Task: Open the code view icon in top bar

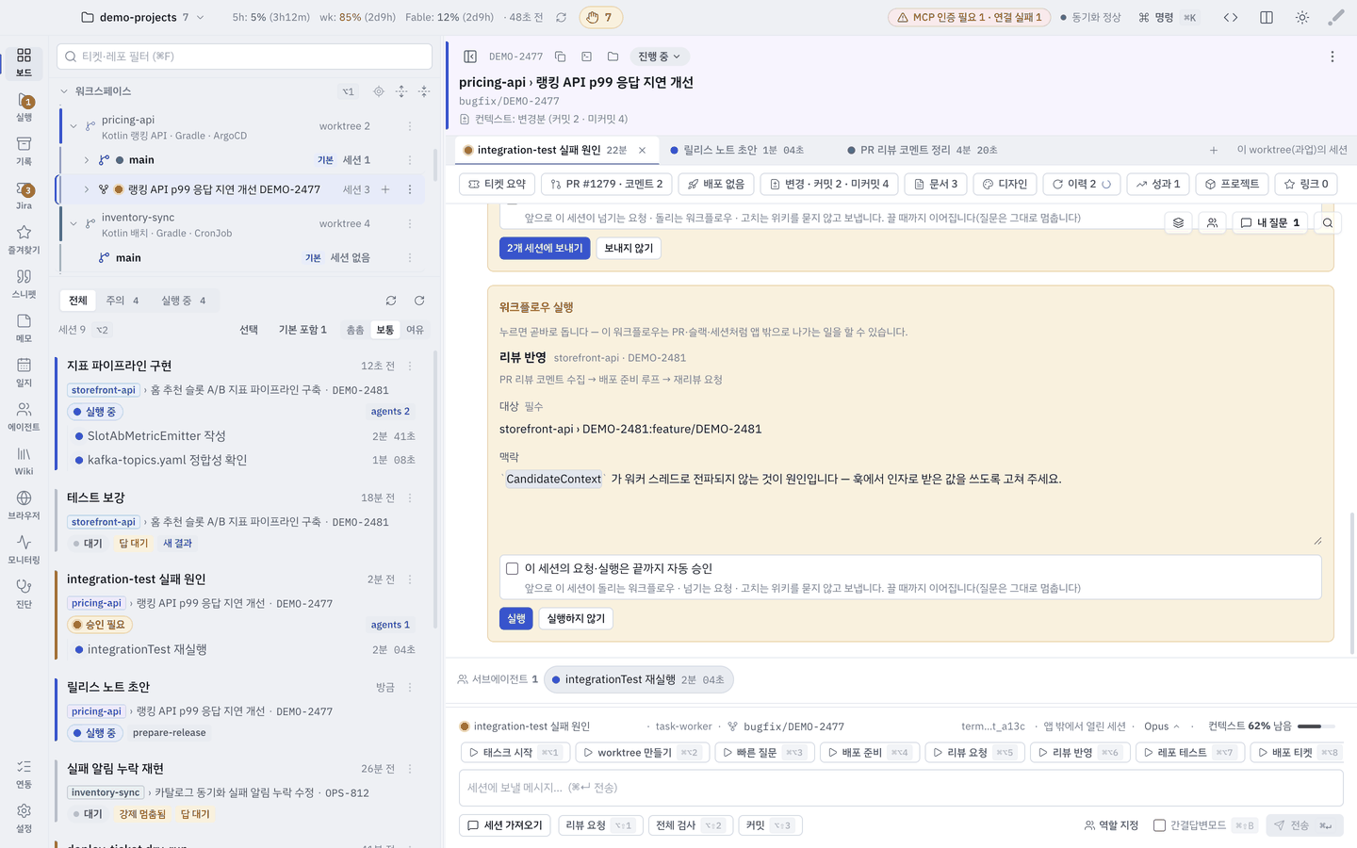Action: [x=1231, y=17]
